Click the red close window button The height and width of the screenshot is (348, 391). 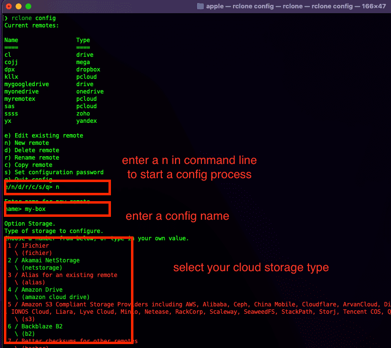click(9, 6)
